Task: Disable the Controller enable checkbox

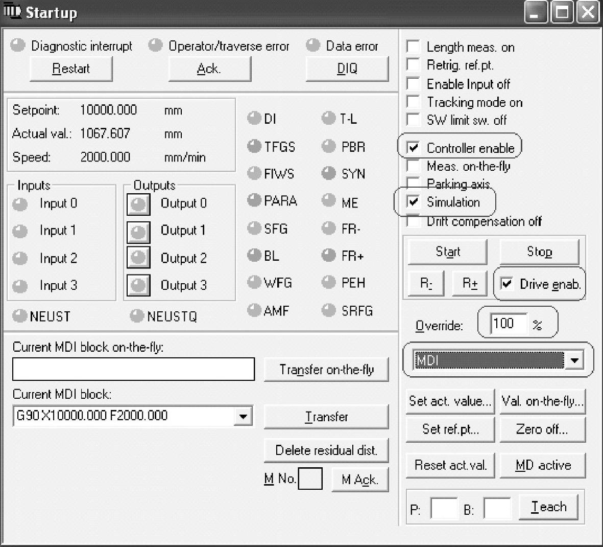Action: coord(413,148)
